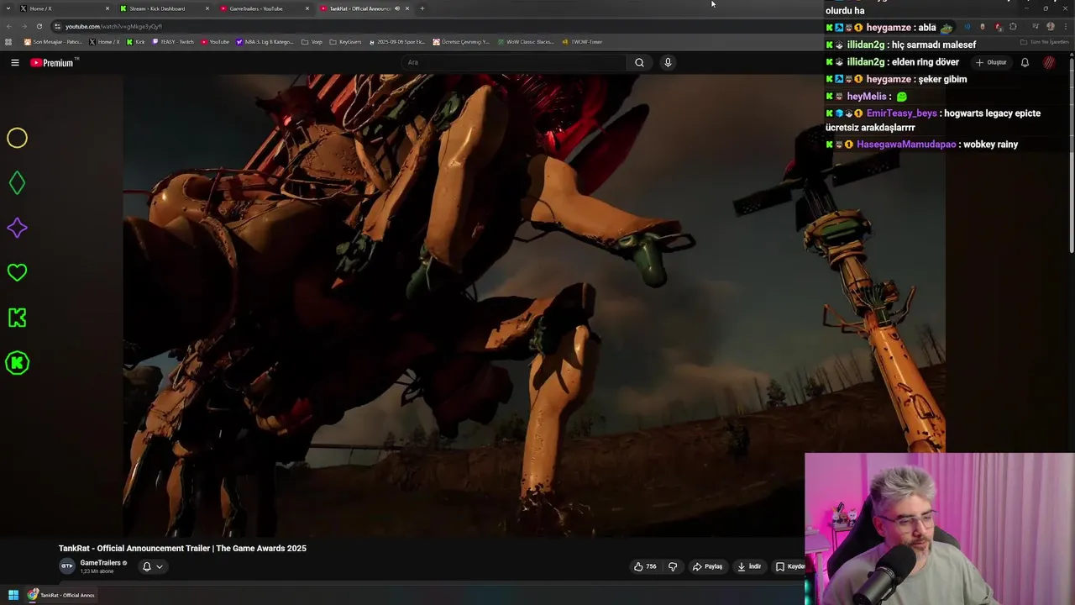This screenshot has width=1075, height=605.
Task: Start voice search with the microphone icon
Action: (668, 62)
